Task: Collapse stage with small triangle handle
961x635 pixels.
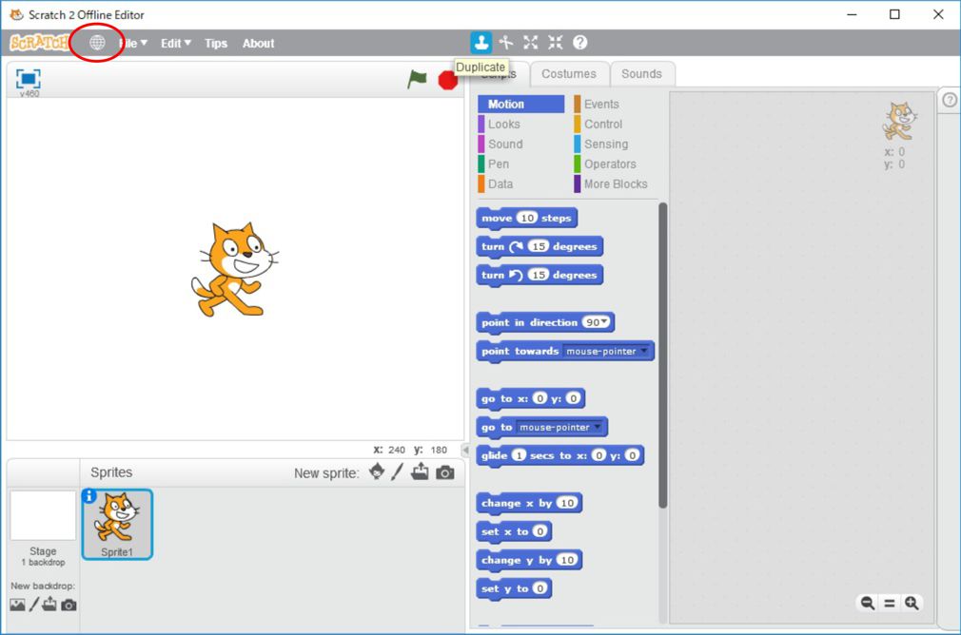Action: (x=466, y=450)
